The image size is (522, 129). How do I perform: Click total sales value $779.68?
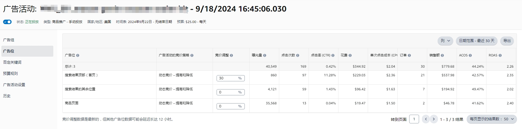coord(448,66)
